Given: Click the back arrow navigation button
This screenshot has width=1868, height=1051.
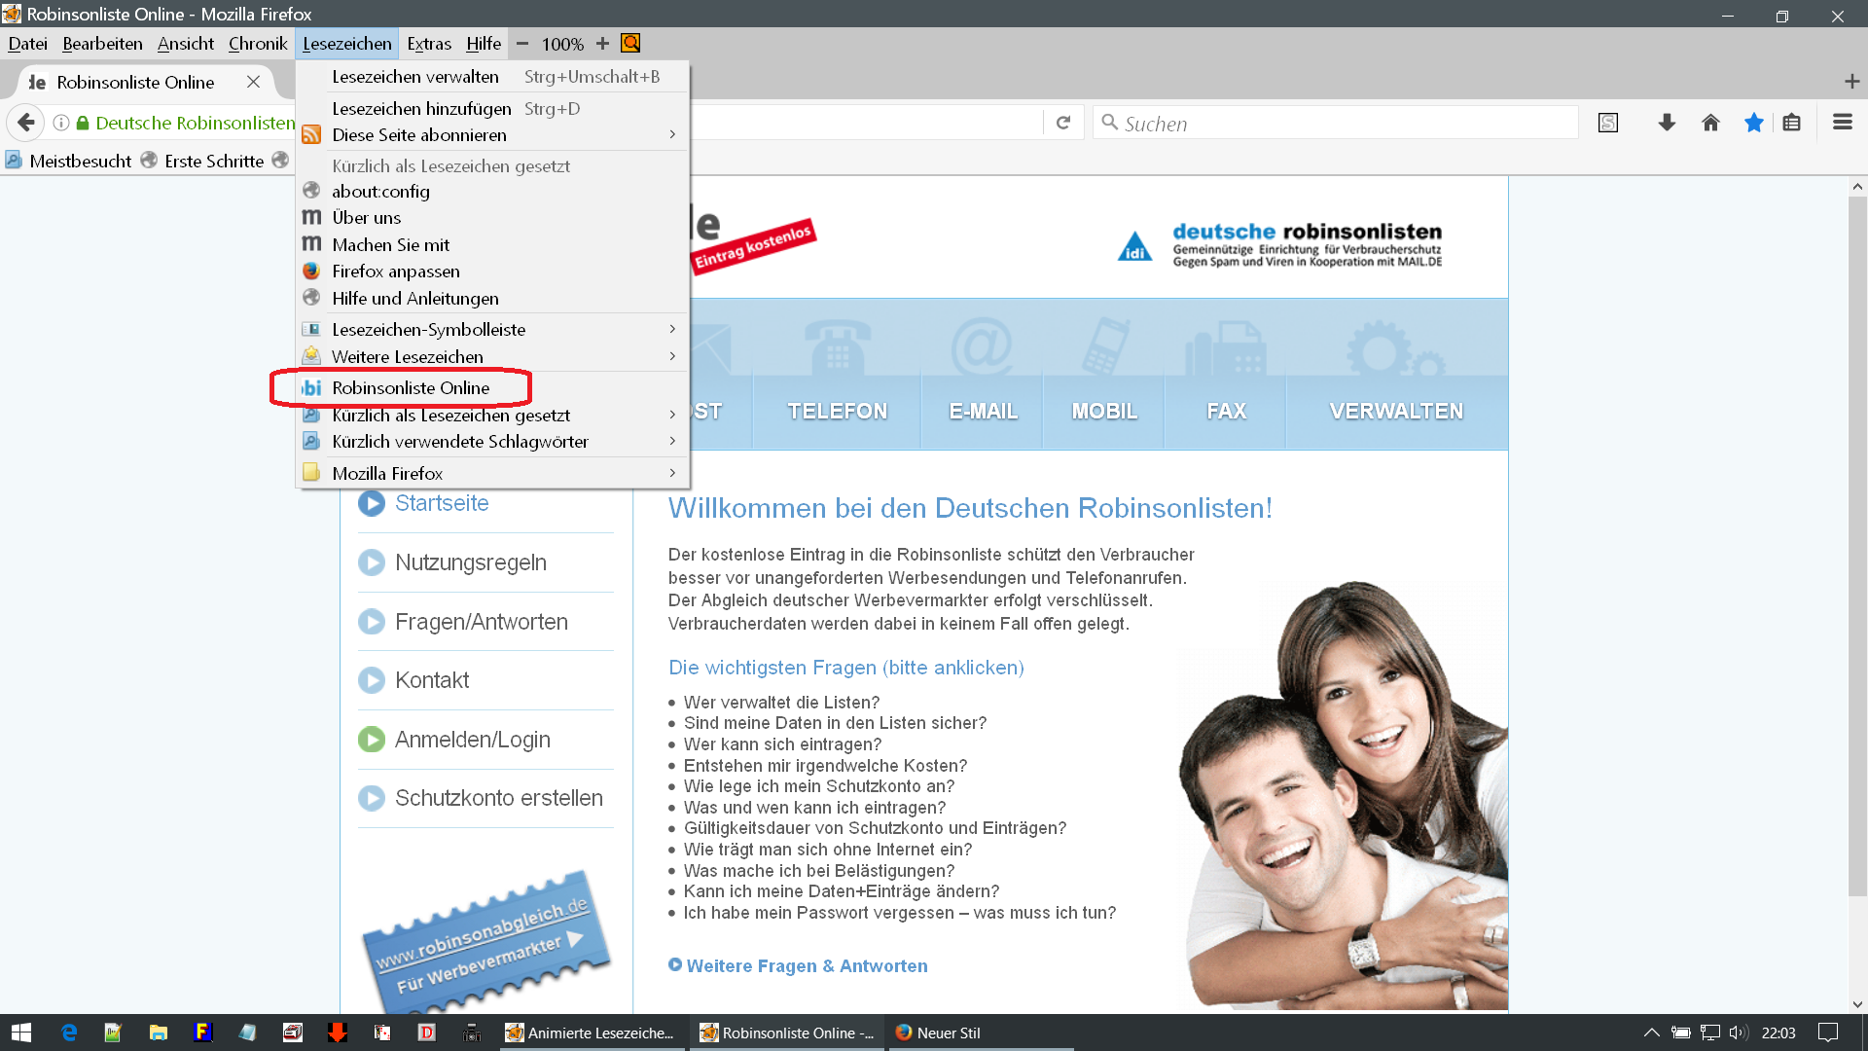Looking at the screenshot, I should (x=26, y=123).
